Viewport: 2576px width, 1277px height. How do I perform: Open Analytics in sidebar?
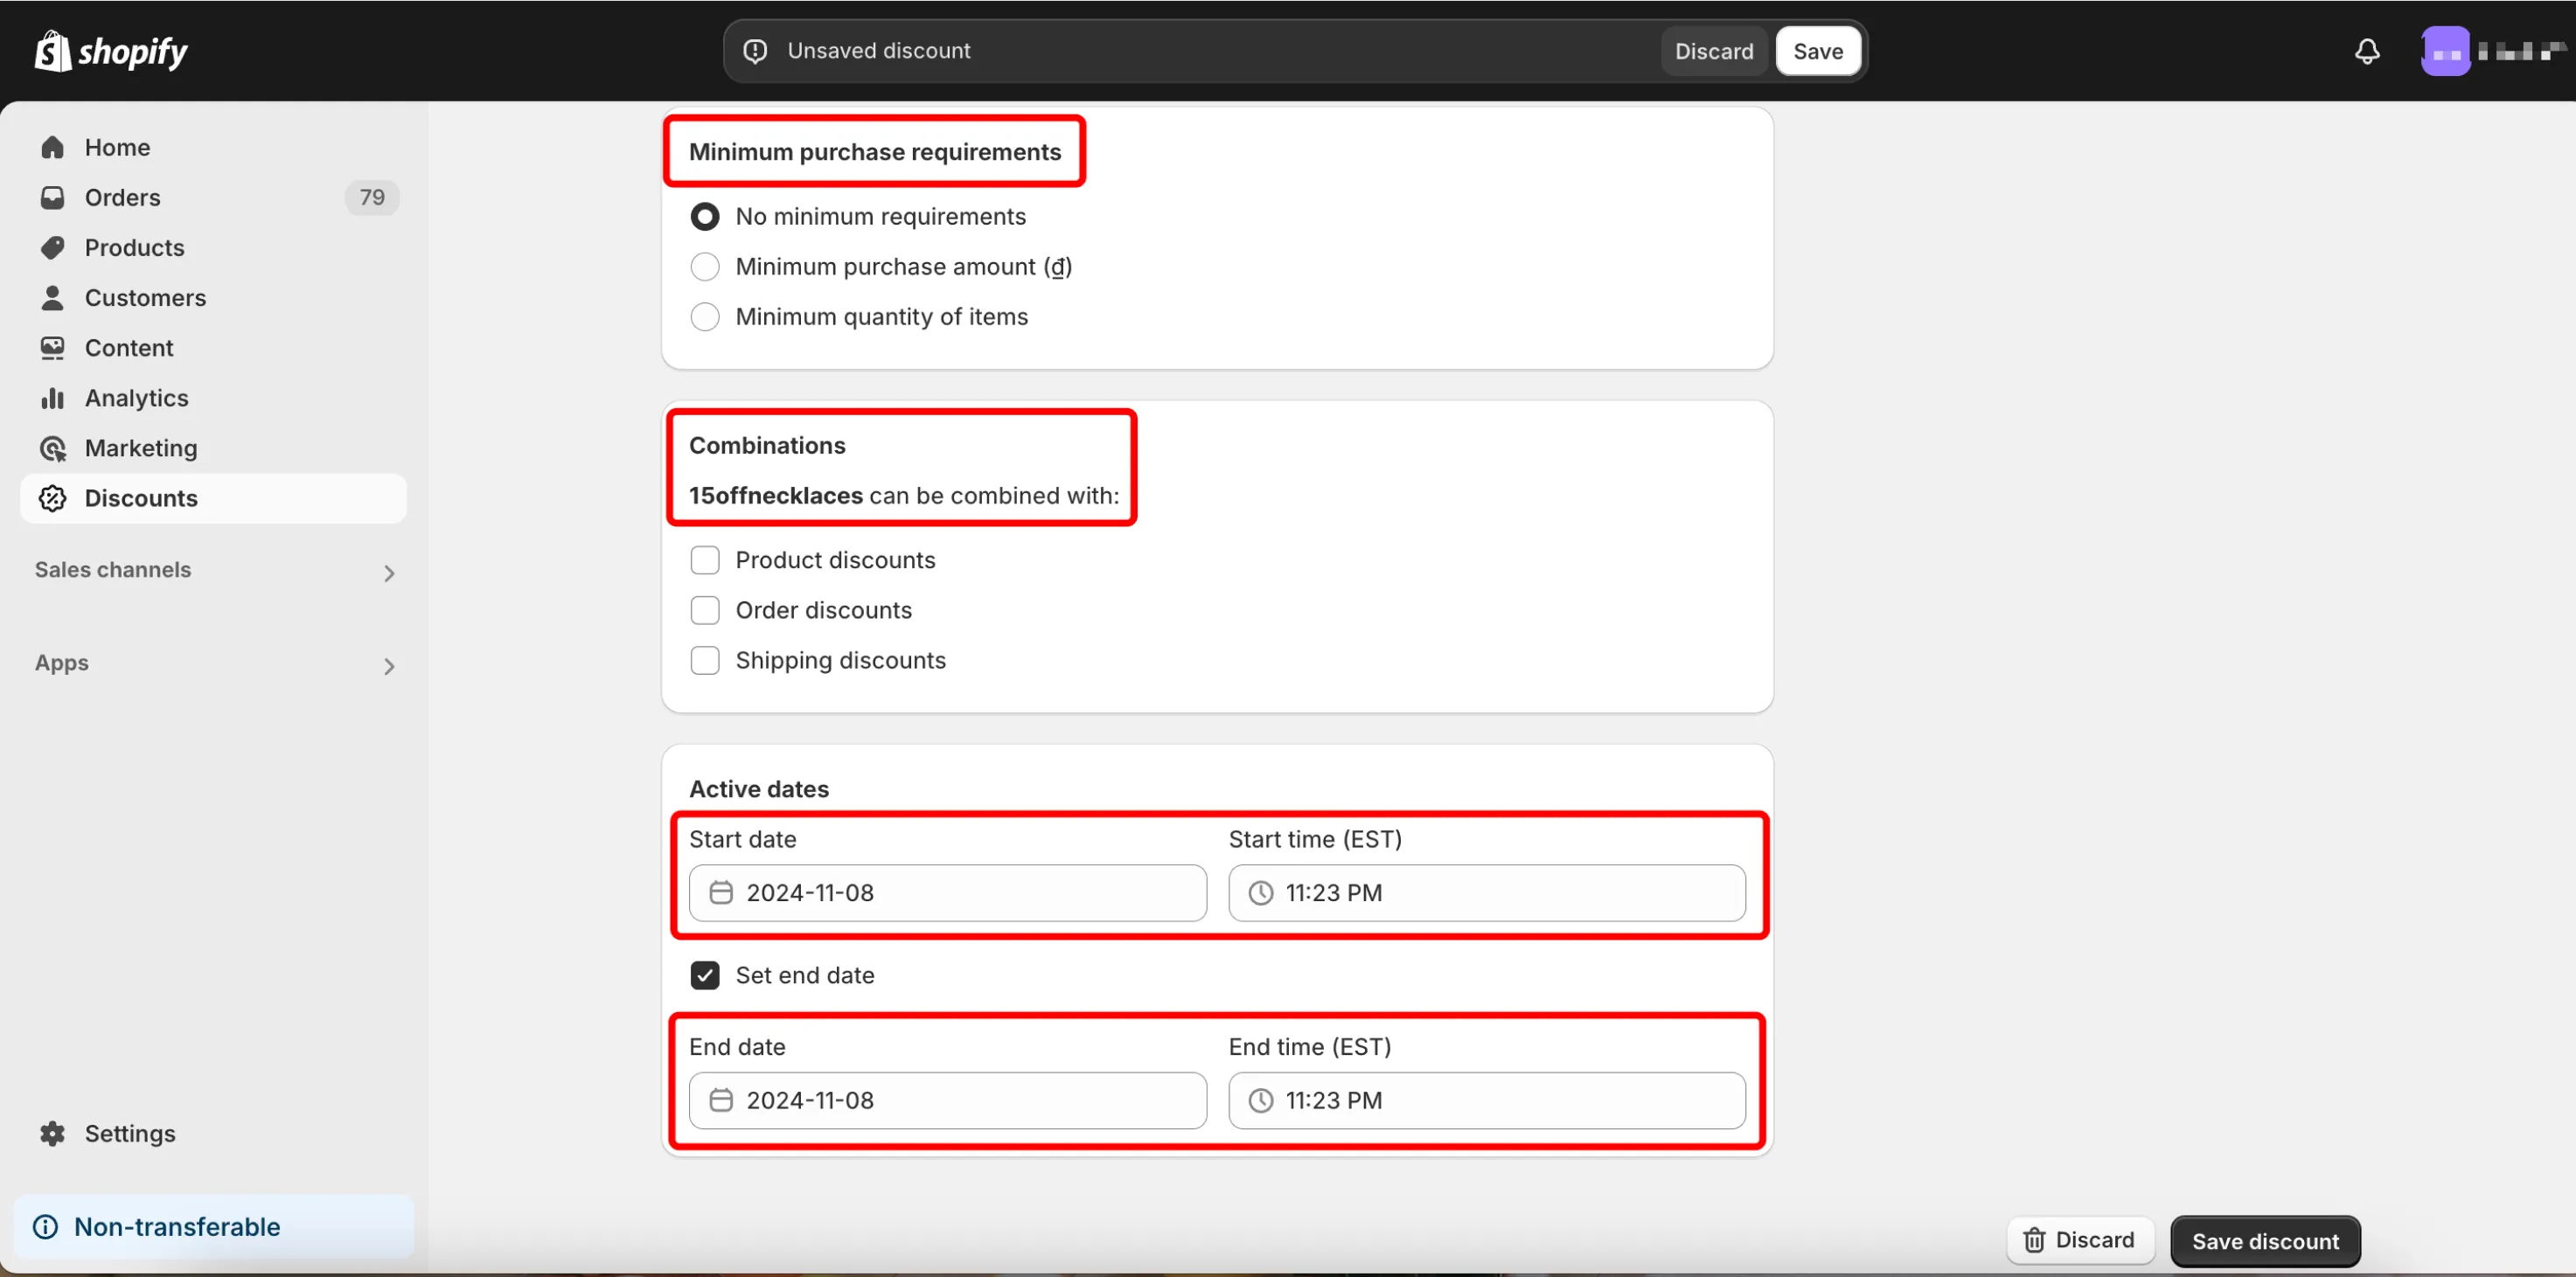[x=213, y=398]
